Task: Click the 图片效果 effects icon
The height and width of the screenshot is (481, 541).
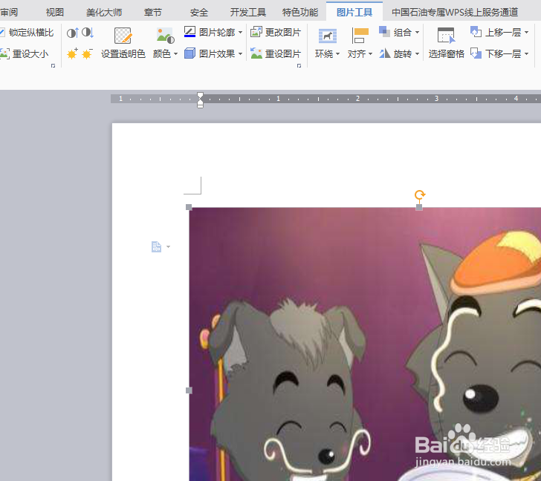Action: coord(189,53)
